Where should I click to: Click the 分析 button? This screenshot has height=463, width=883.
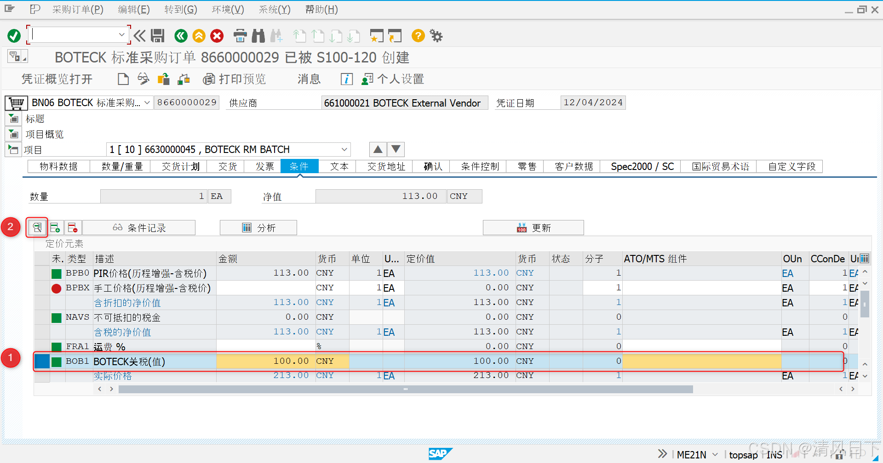coord(258,228)
